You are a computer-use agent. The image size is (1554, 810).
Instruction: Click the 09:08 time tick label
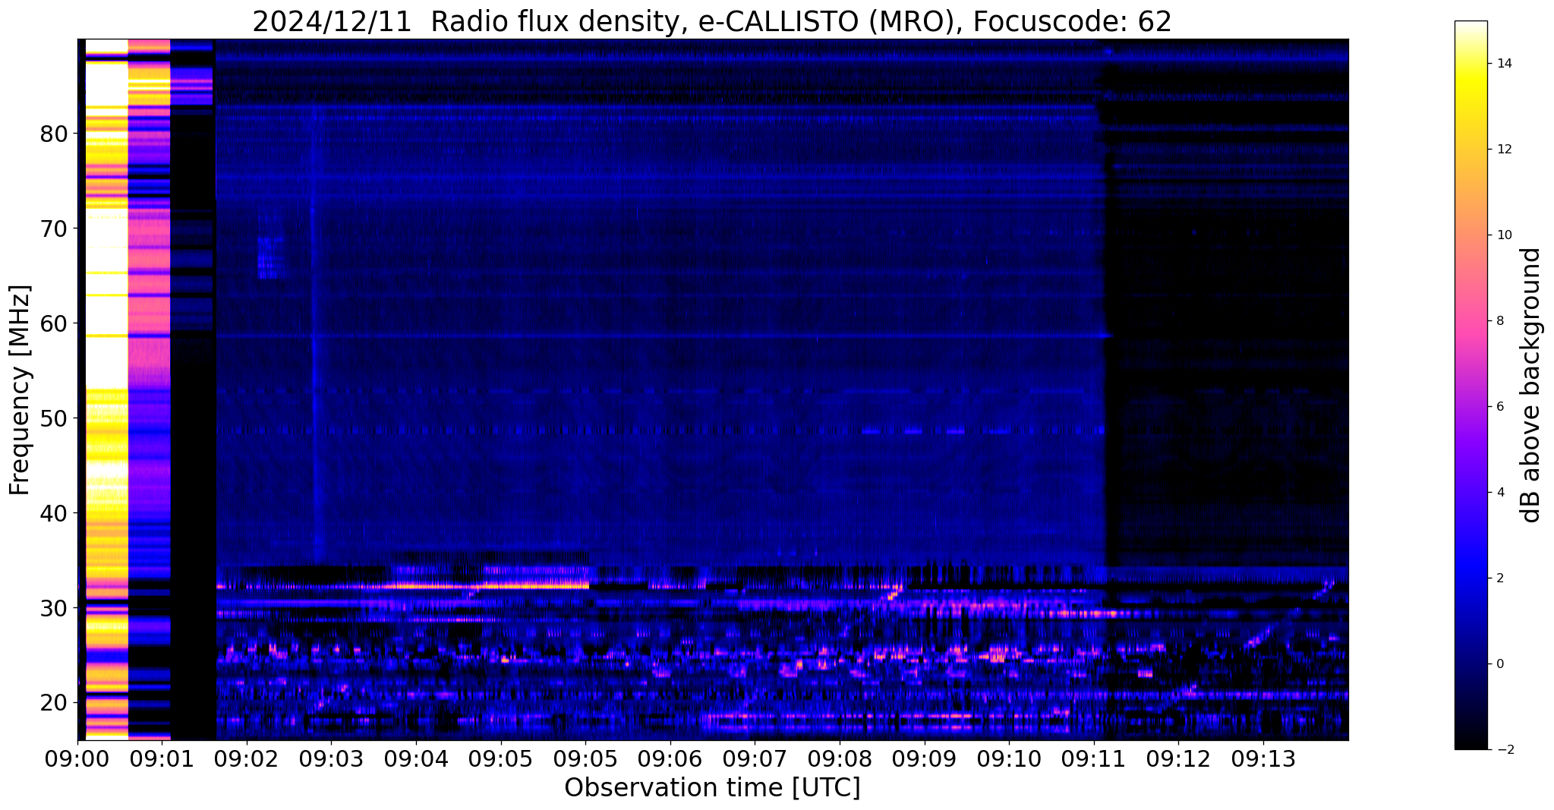click(x=840, y=758)
